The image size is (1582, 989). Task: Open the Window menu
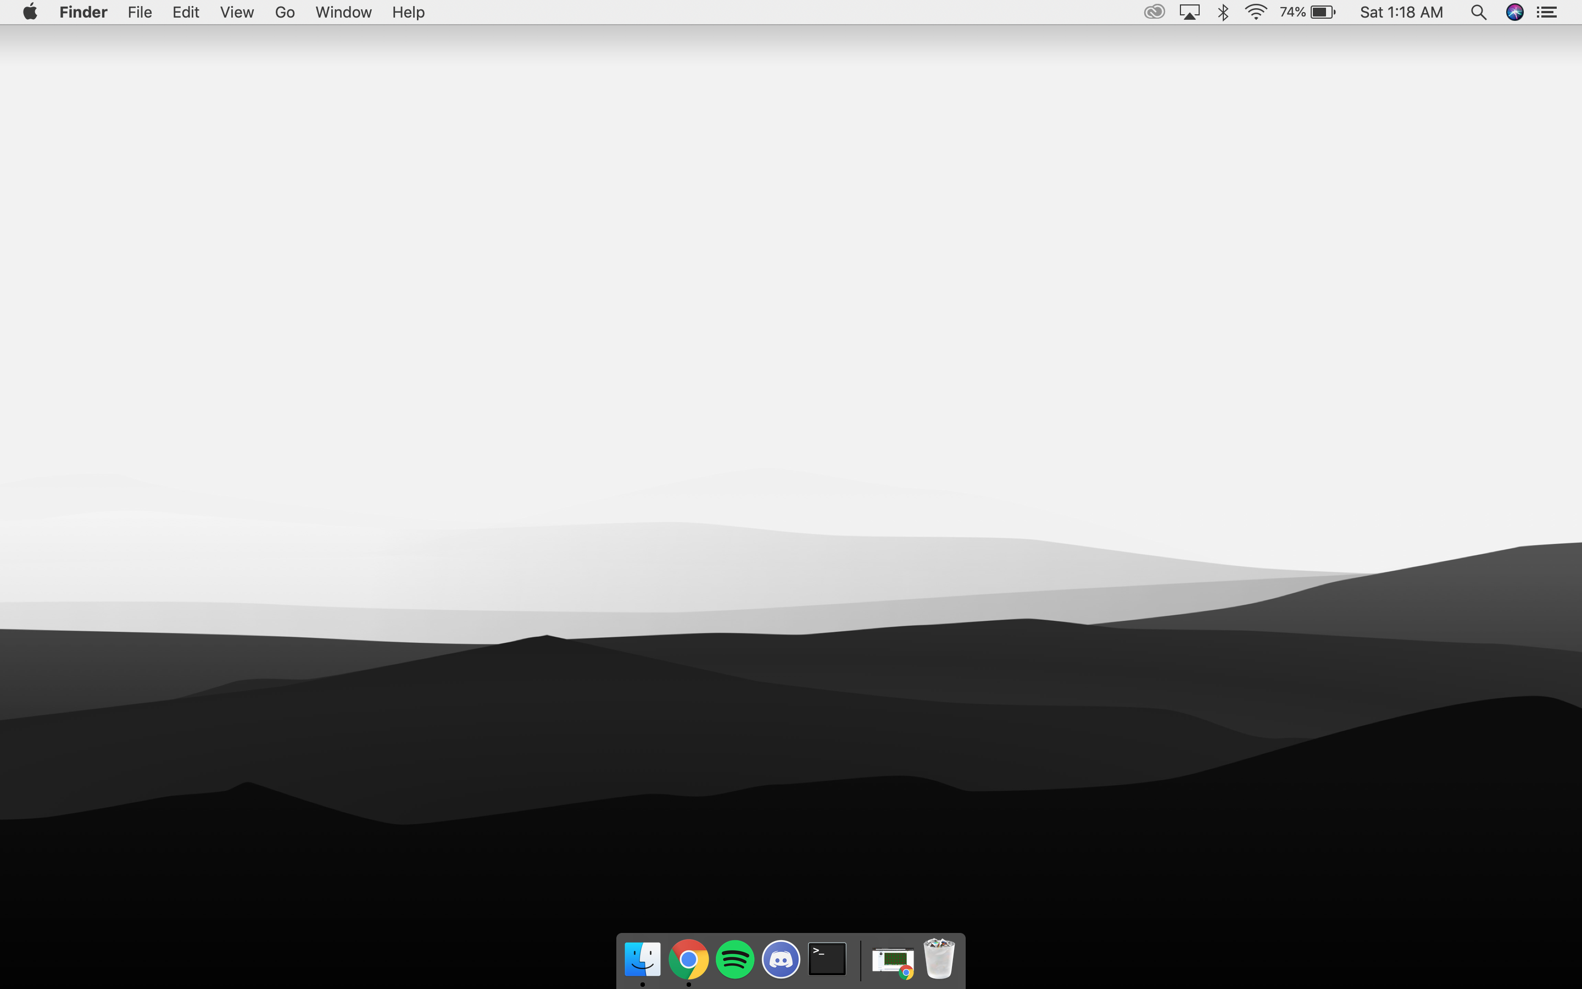343,13
